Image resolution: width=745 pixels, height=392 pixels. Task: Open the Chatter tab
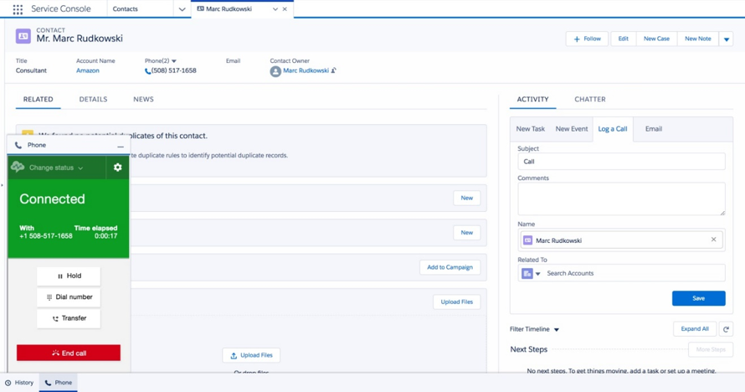[x=590, y=100]
